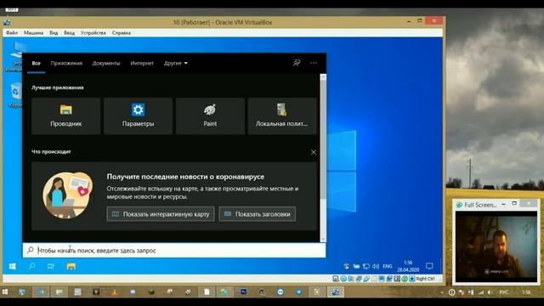Open the Устройства menu in VirtualBox

[93, 32]
